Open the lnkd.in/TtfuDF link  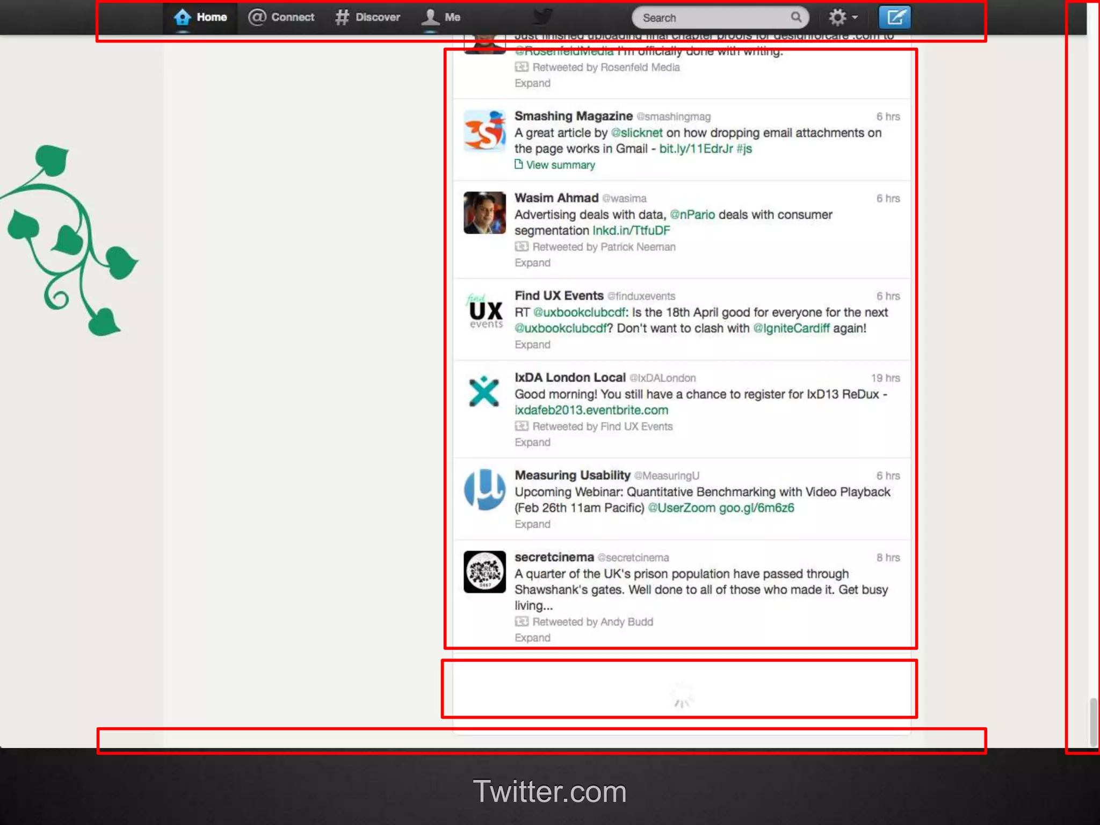[x=631, y=230]
